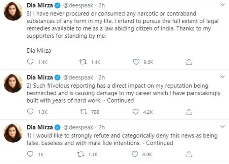The width and height of the screenshot is (229, 164).
Task: Open the dropdown arrow on tweet 1)
Action: coord(222,127)
